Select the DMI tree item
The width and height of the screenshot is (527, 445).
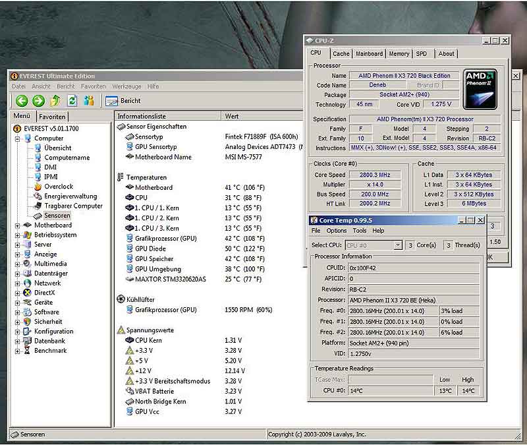click(x=51, y=167)
